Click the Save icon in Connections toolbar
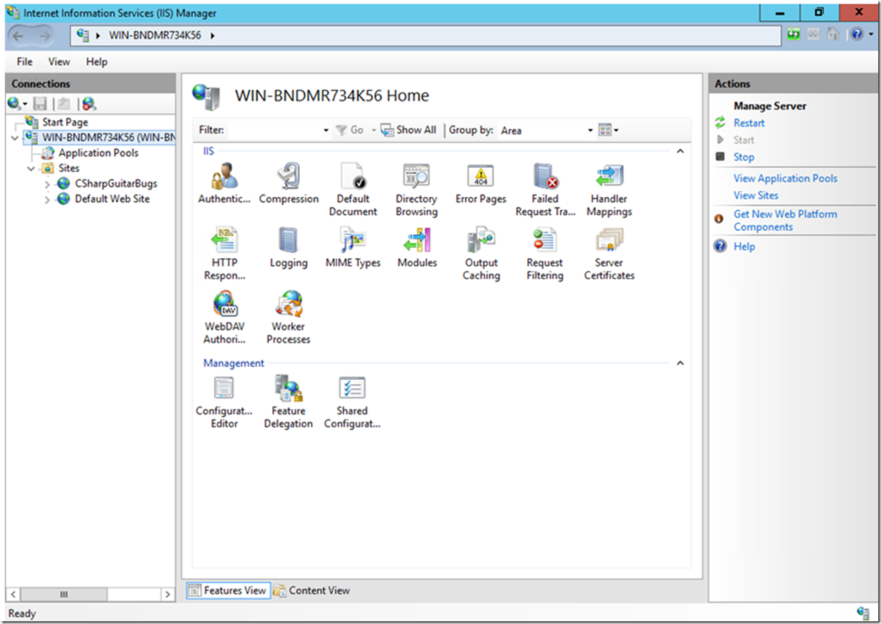 [x=40, y=104]
